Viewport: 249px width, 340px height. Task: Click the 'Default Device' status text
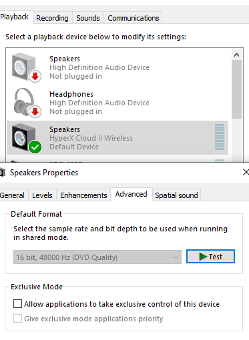(74, 147)
